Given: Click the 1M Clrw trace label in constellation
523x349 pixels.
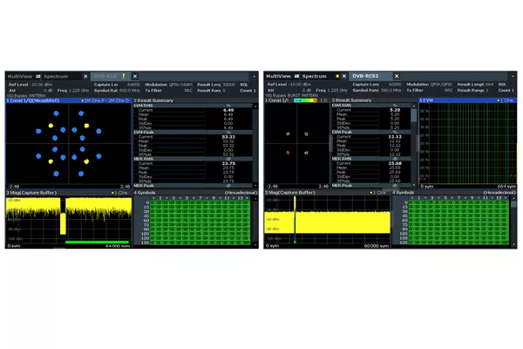Looking at the screenshot, I should tap(93, 100).
